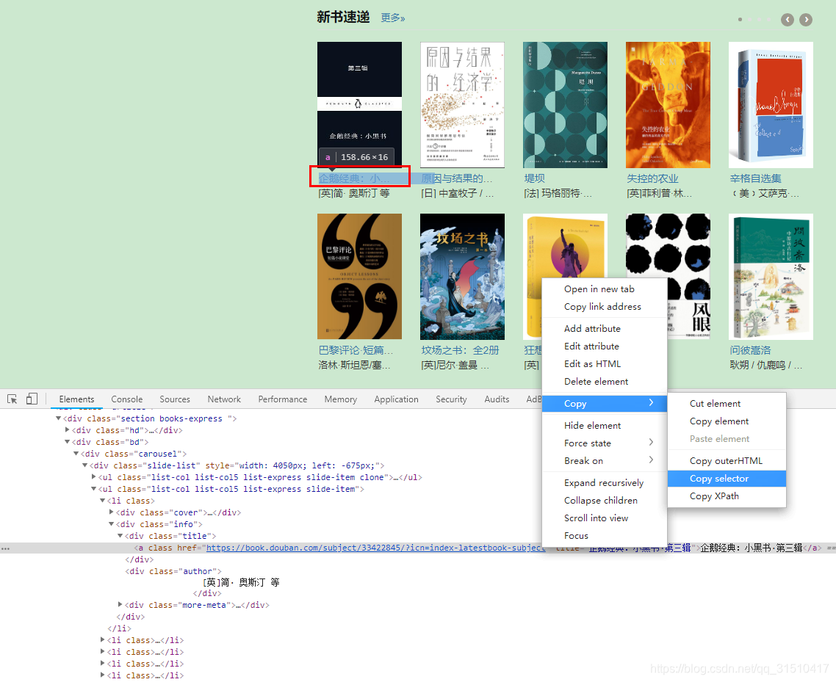The height and width of the screenshot is (682, 836).
Task: Click the 巴黎评论 quotation-mark book cover
Action: click(359, 277)
